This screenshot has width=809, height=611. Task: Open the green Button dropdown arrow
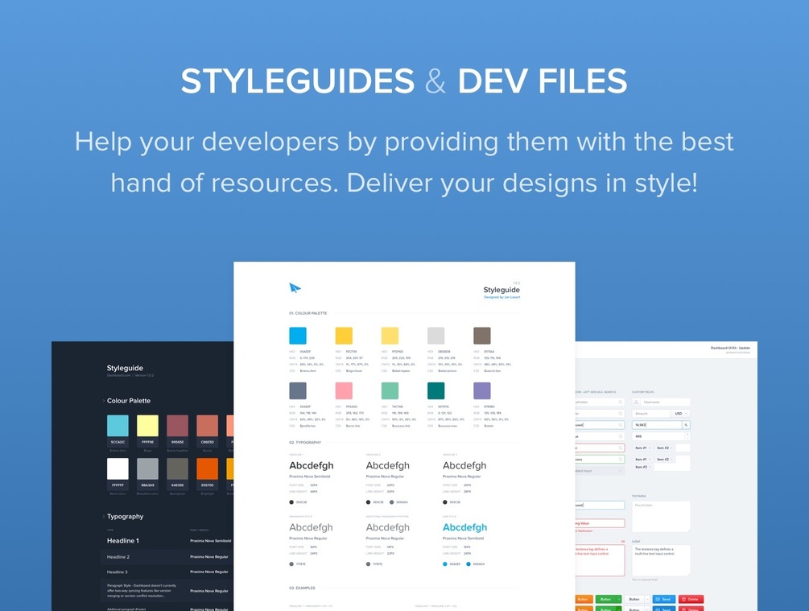coord(619,599)
